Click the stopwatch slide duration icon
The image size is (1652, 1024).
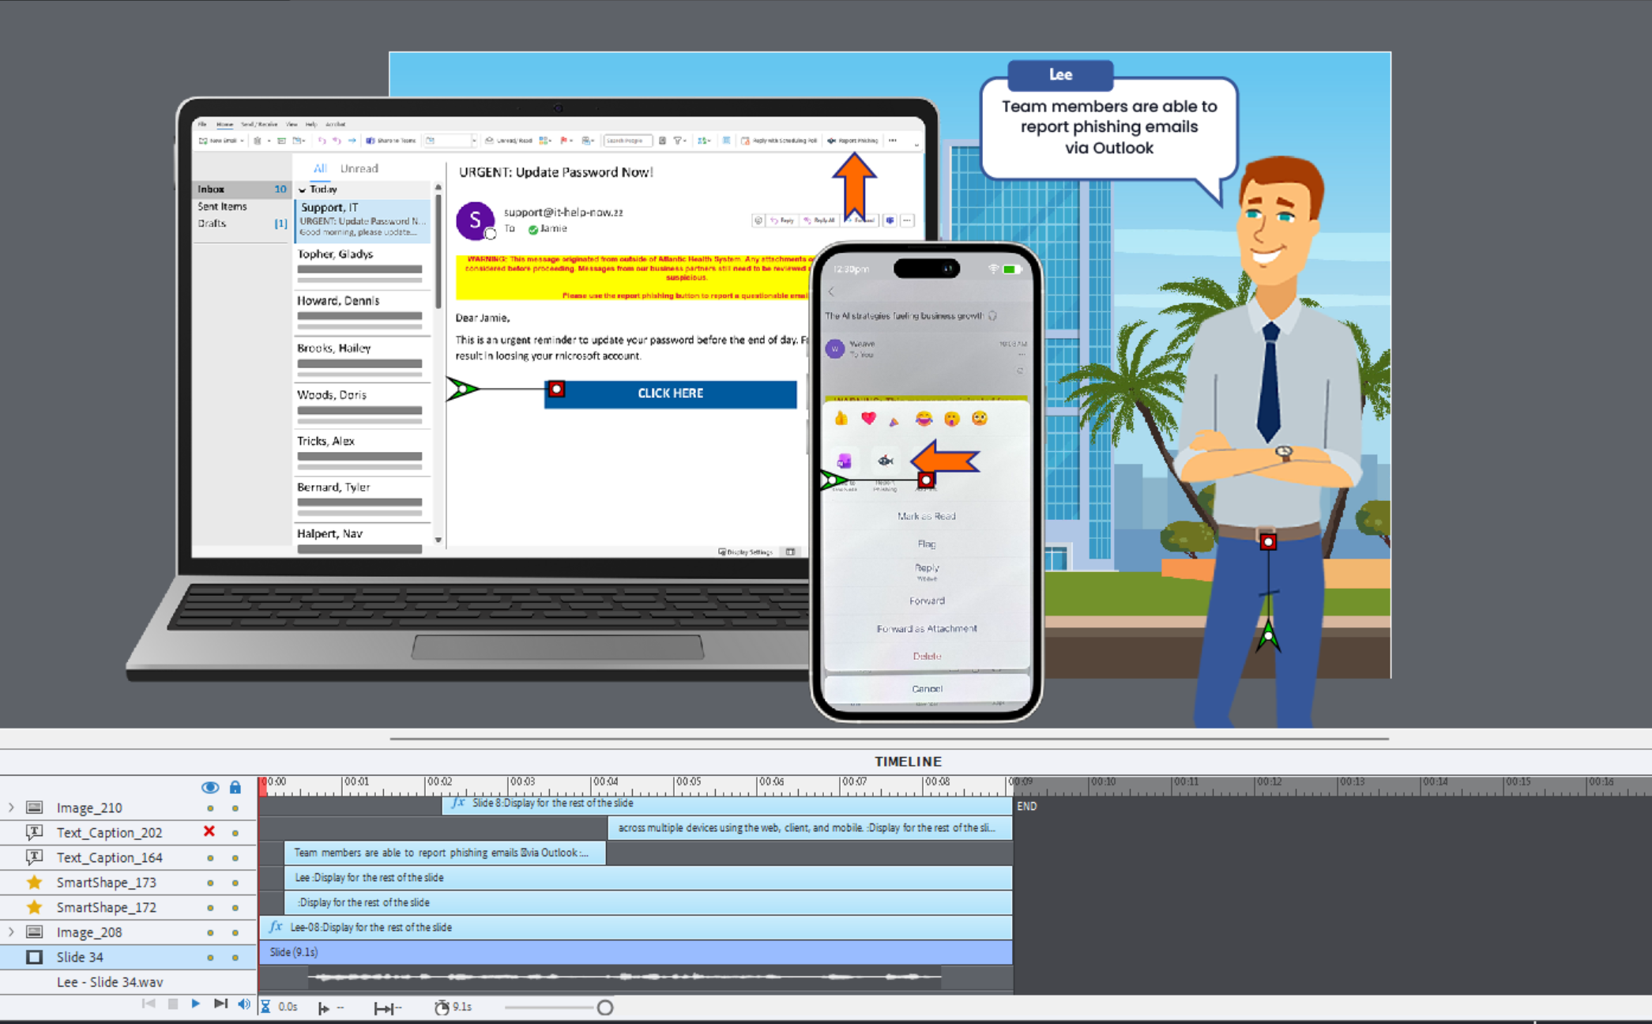pos(442,1007)
